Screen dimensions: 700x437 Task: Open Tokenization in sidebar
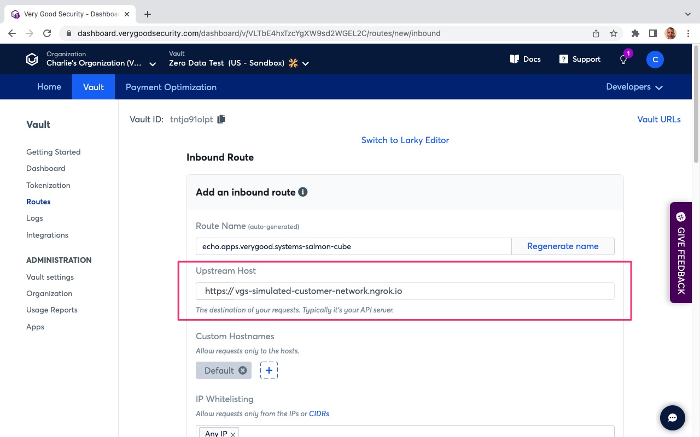coord(48,185)
